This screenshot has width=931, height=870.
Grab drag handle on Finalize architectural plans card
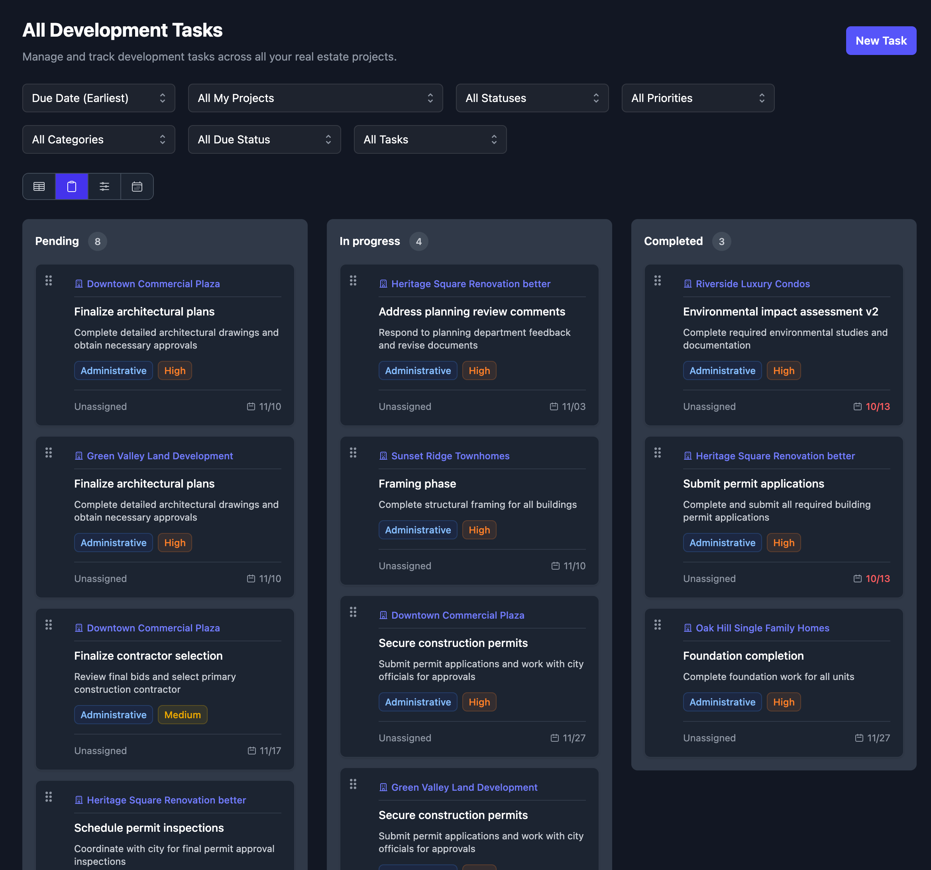[x=48, y=280]
